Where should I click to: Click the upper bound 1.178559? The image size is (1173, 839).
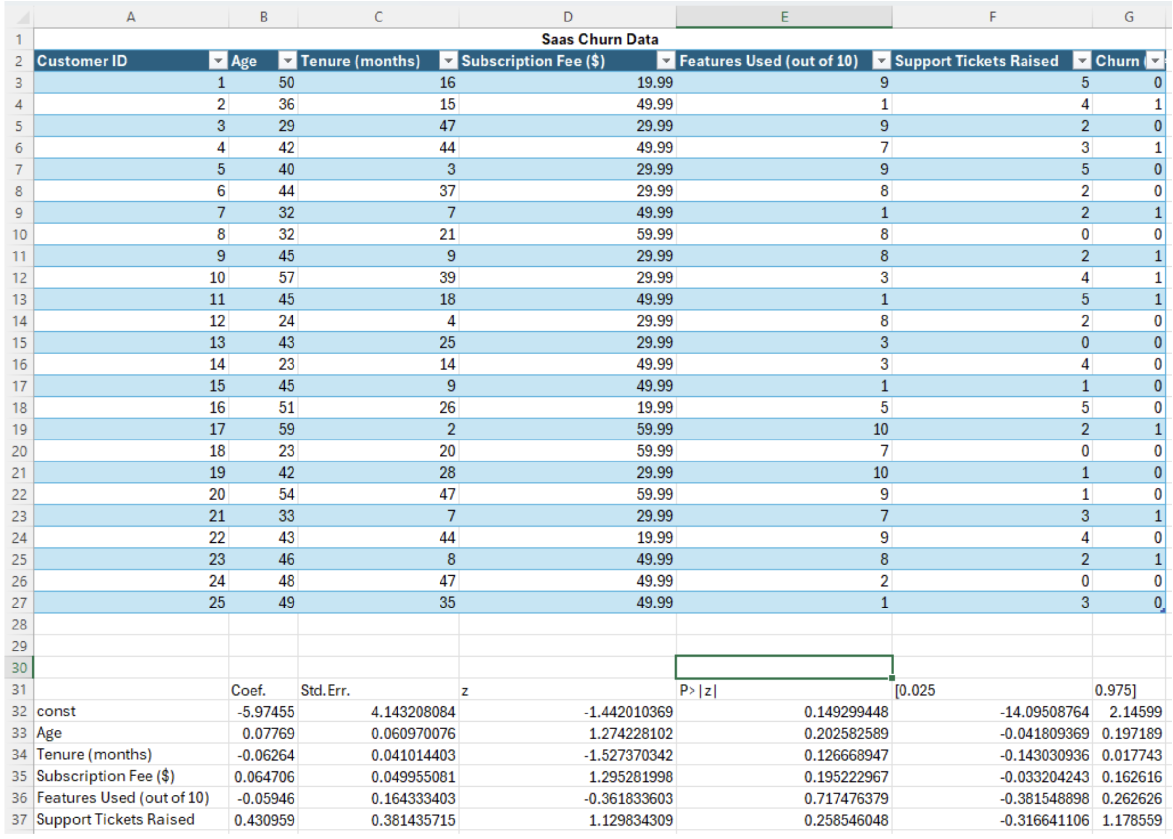pyautogui.click(x=1129, y=820)
